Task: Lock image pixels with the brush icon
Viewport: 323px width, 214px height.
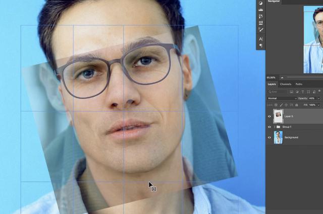Action: [x=281, y=105]
